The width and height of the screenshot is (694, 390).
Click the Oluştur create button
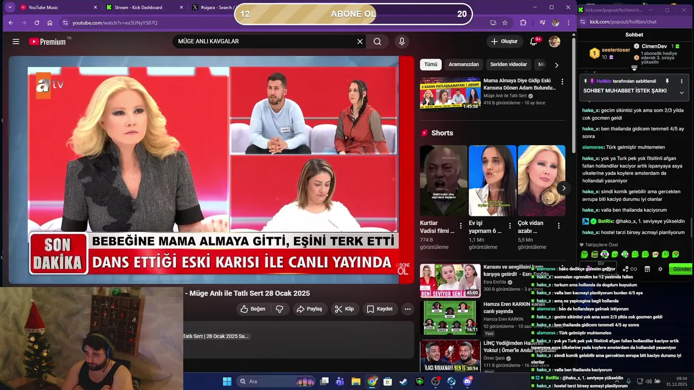click(504, 42)
